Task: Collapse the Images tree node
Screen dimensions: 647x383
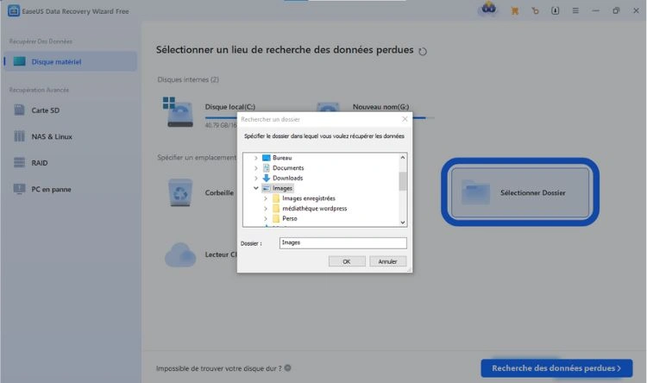Action: coord(256,188)
